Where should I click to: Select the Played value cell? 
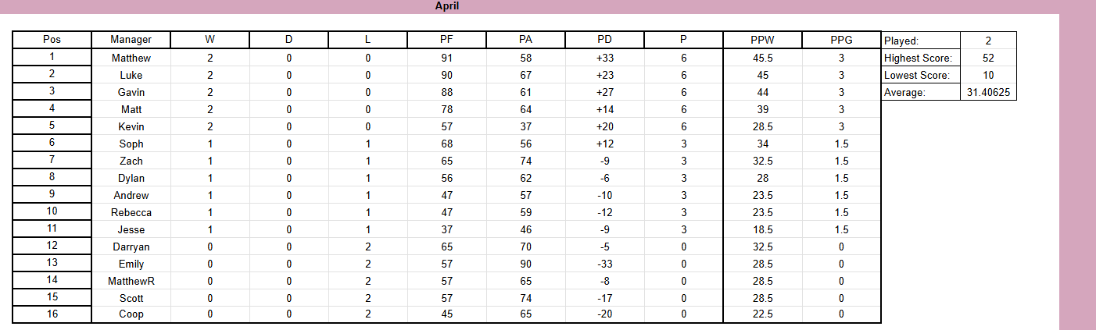coord(988,40)
